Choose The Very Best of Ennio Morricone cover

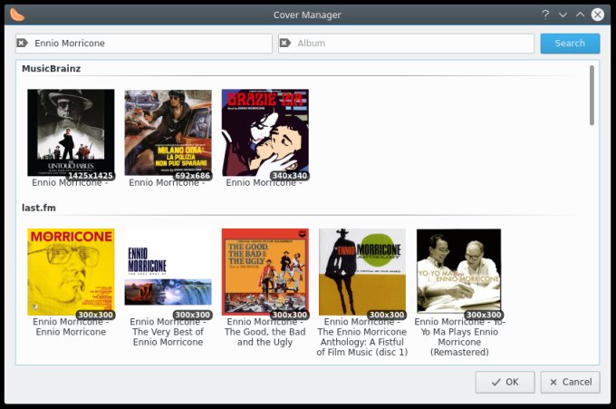[x=168, y=271]
